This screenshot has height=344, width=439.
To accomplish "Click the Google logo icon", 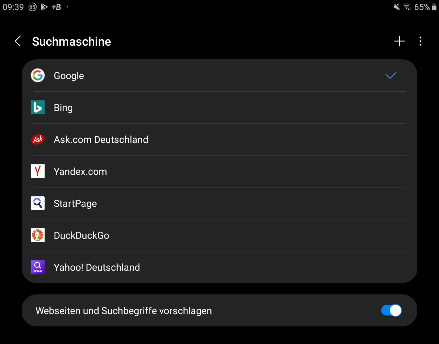I will coord(38,76).
